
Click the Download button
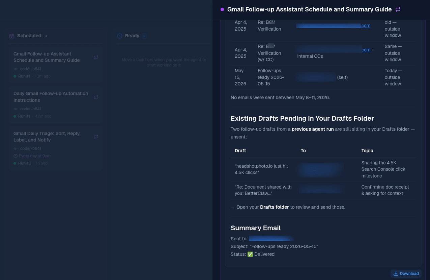pos(406,274)
